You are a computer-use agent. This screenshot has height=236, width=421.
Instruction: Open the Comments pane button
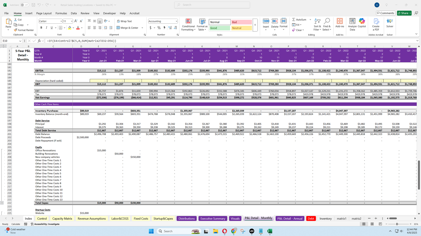tap(385, 13)
